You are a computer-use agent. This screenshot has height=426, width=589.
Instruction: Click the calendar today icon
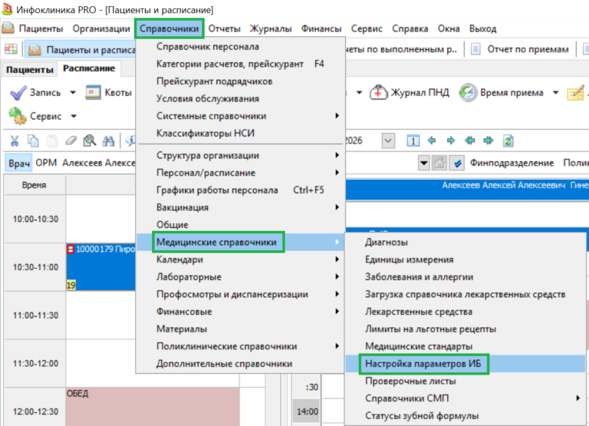pos(413,141)
